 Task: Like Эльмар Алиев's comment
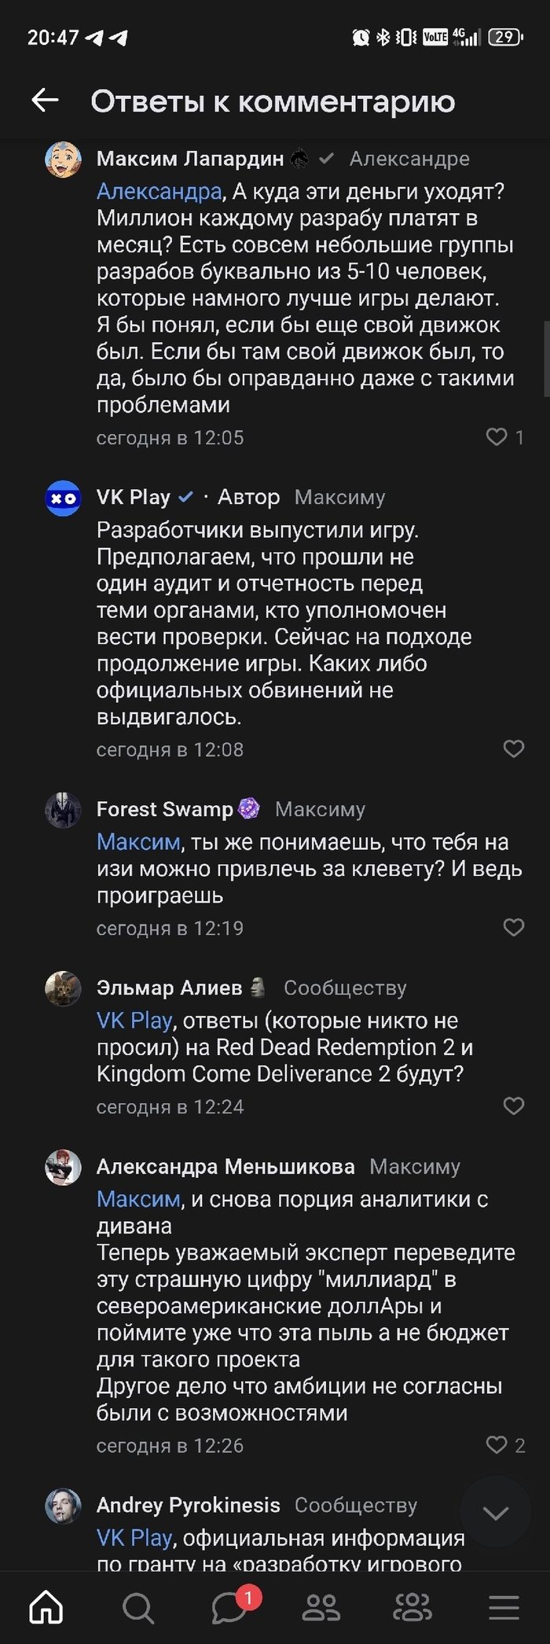[514, 1106]
